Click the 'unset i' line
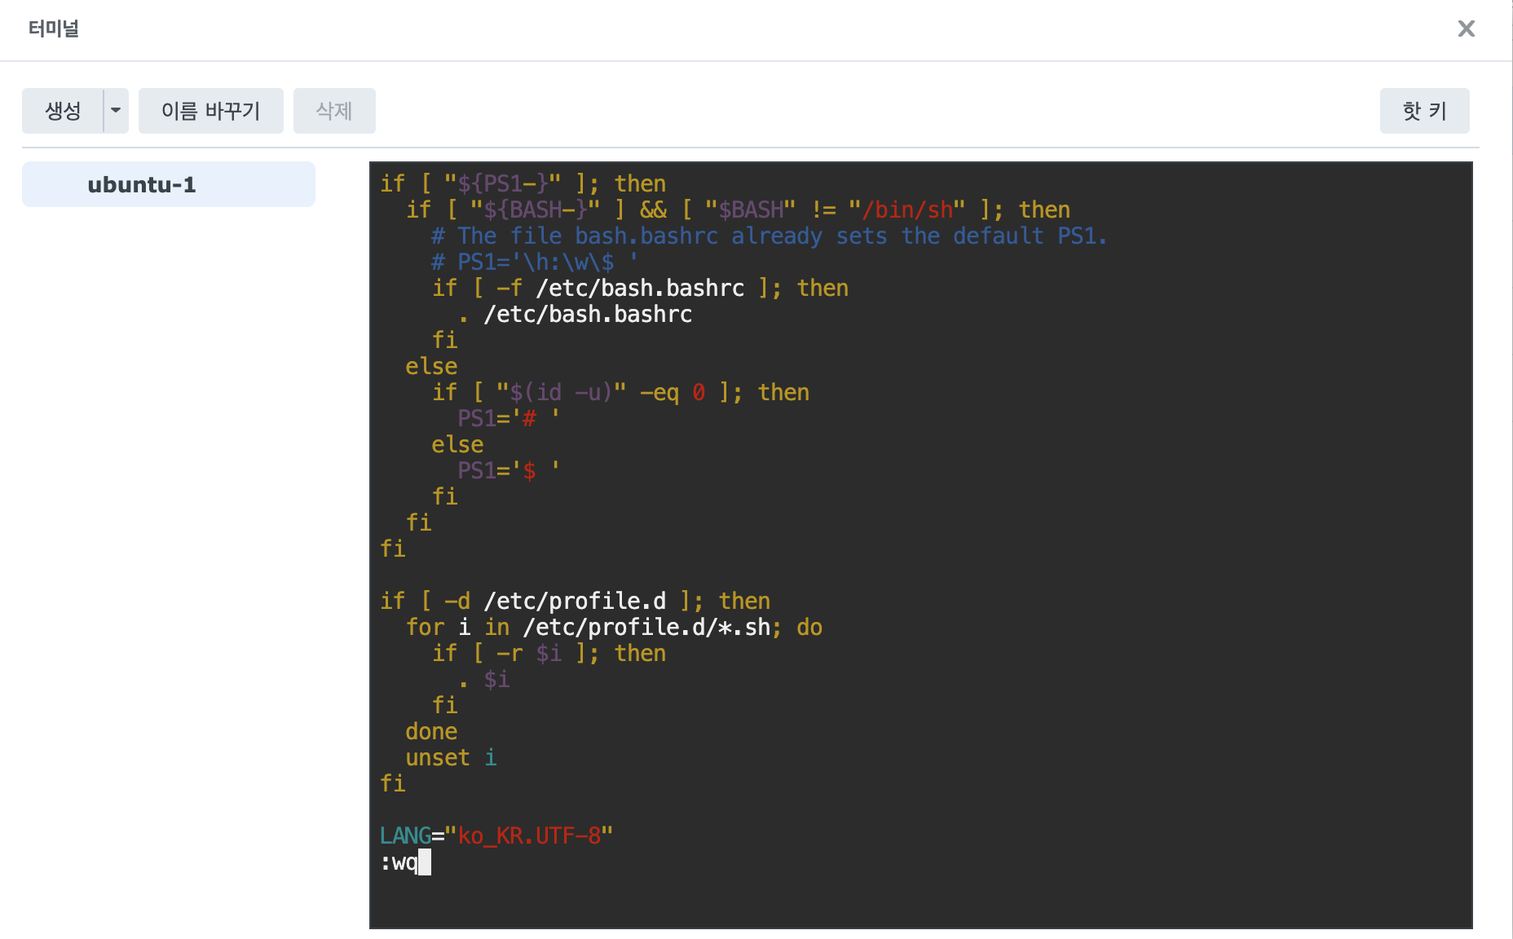The image size is (1513, 939). coord(451,758)
